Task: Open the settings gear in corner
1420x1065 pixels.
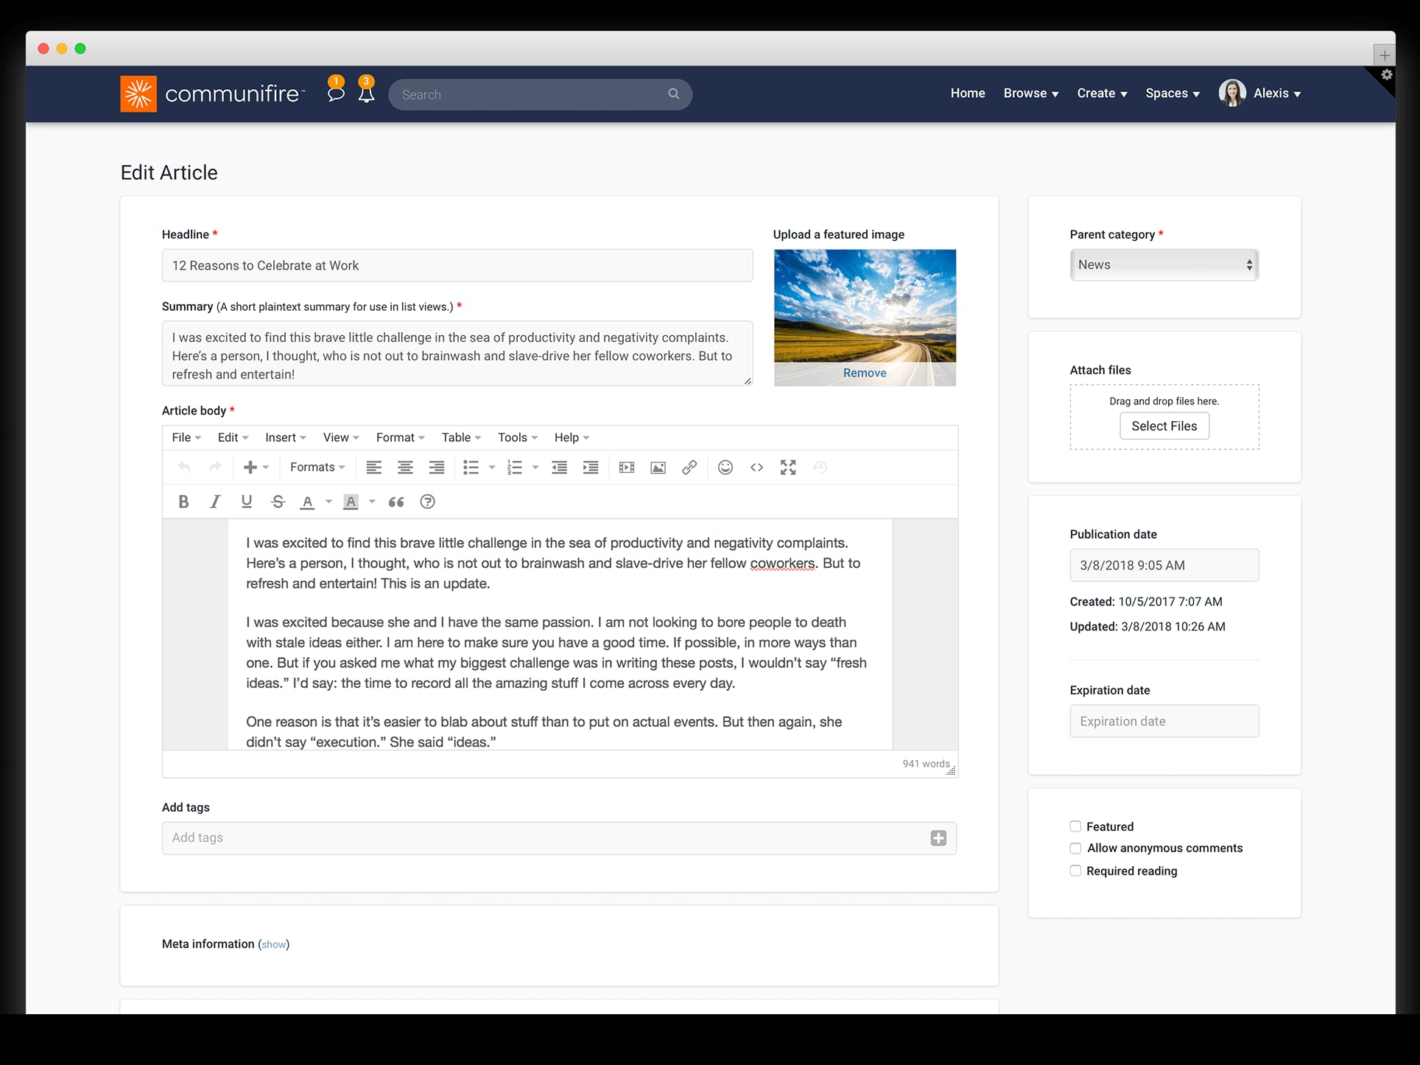Action: (x=1386, y=74)
